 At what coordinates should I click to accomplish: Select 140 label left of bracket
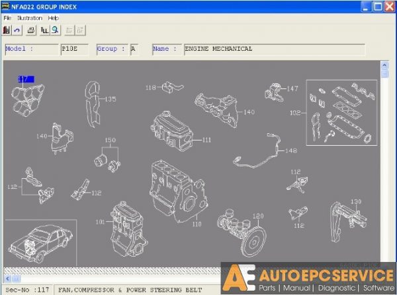[x=42, y=136]
